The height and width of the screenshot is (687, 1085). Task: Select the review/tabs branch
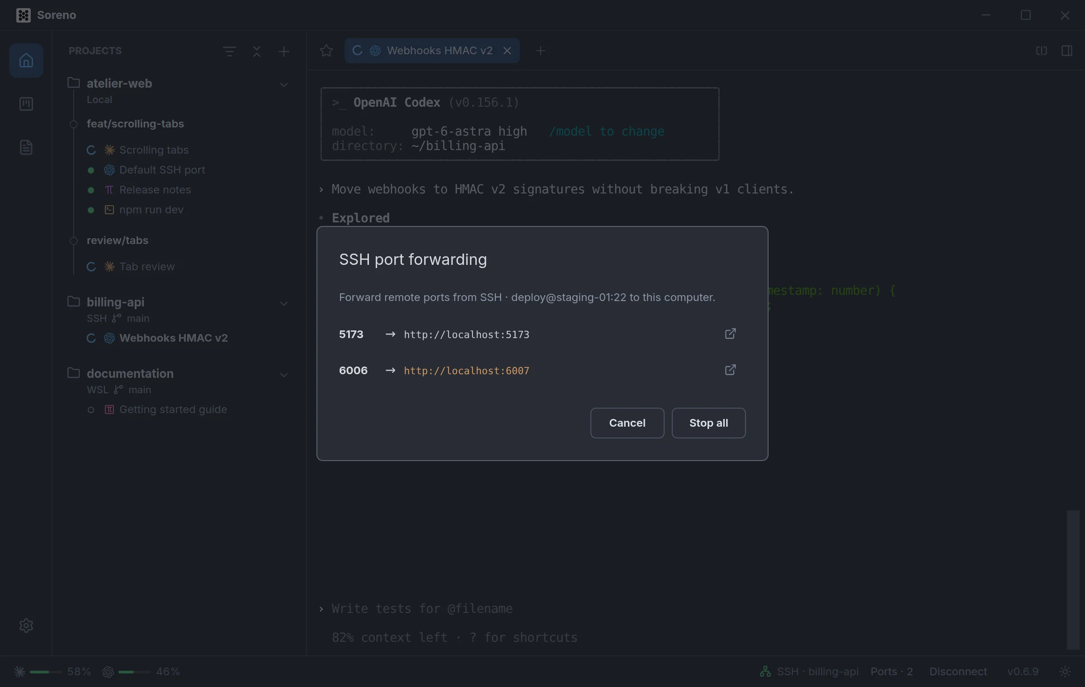[x=118, y=240]
